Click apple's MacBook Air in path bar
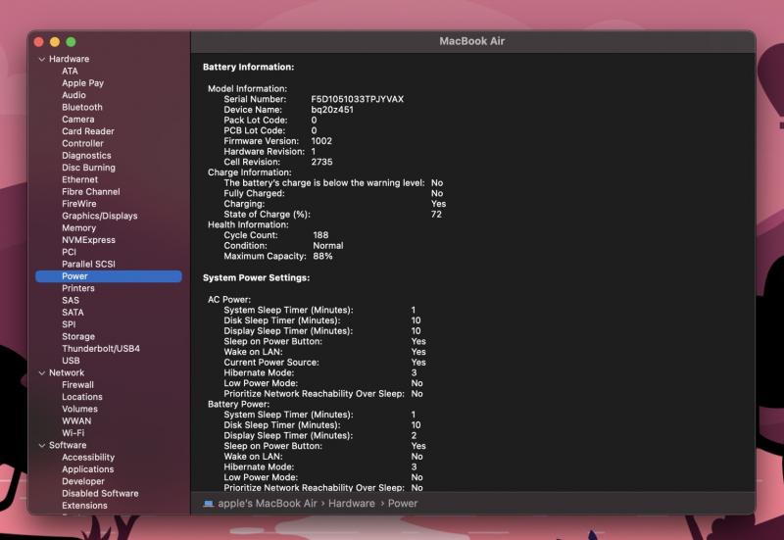The width and height of the screenshot is (784, 540). click(x=268, y=504)
